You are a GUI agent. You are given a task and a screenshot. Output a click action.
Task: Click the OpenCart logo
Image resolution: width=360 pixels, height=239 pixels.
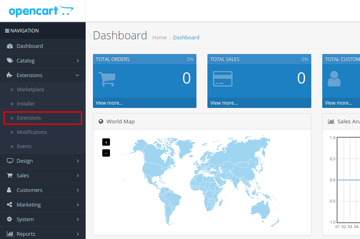[41, 11]
